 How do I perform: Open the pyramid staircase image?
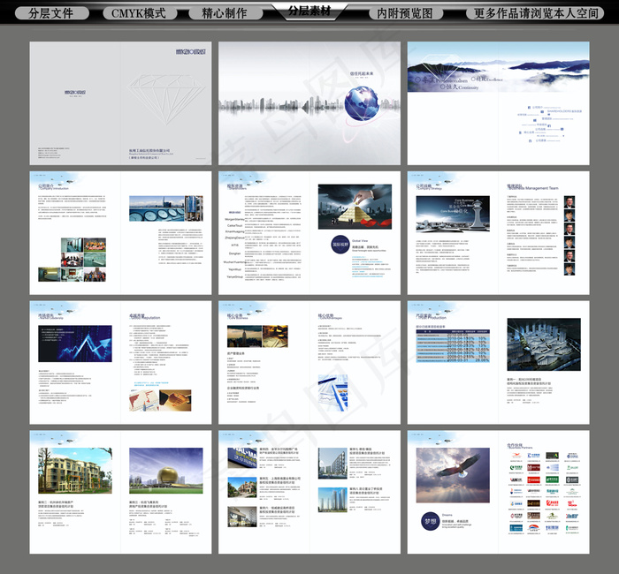[355, 207]
